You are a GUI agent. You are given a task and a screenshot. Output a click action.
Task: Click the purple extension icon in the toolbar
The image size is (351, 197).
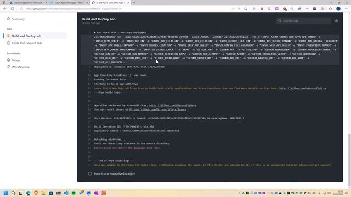277,9
